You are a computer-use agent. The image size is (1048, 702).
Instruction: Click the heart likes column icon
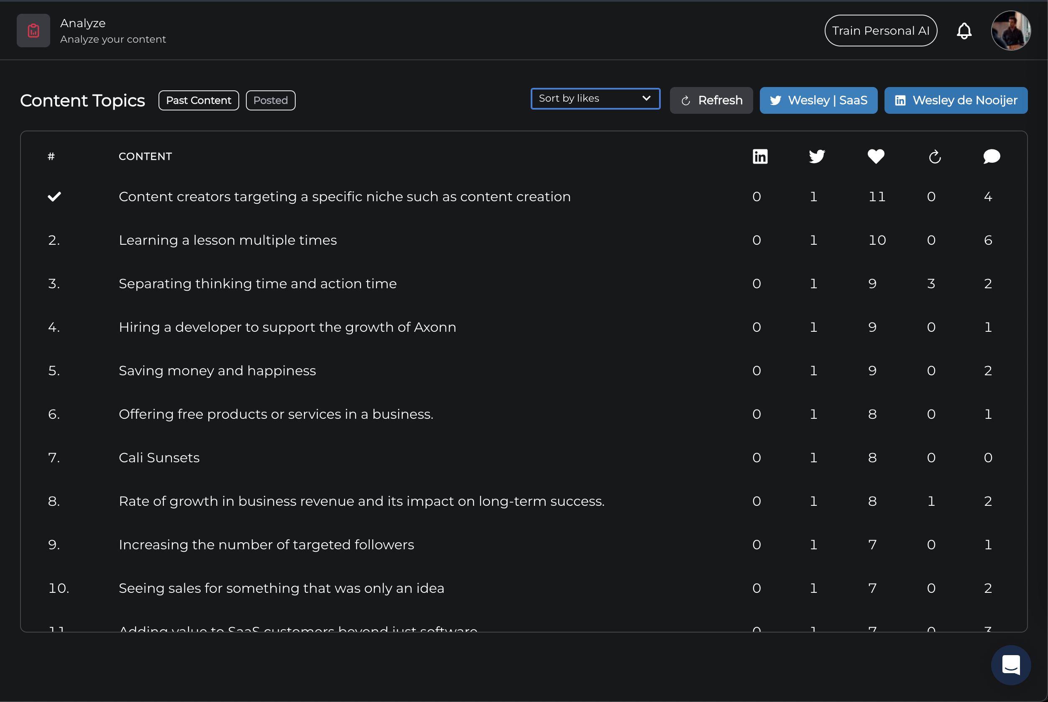click(x=876, y=156)
